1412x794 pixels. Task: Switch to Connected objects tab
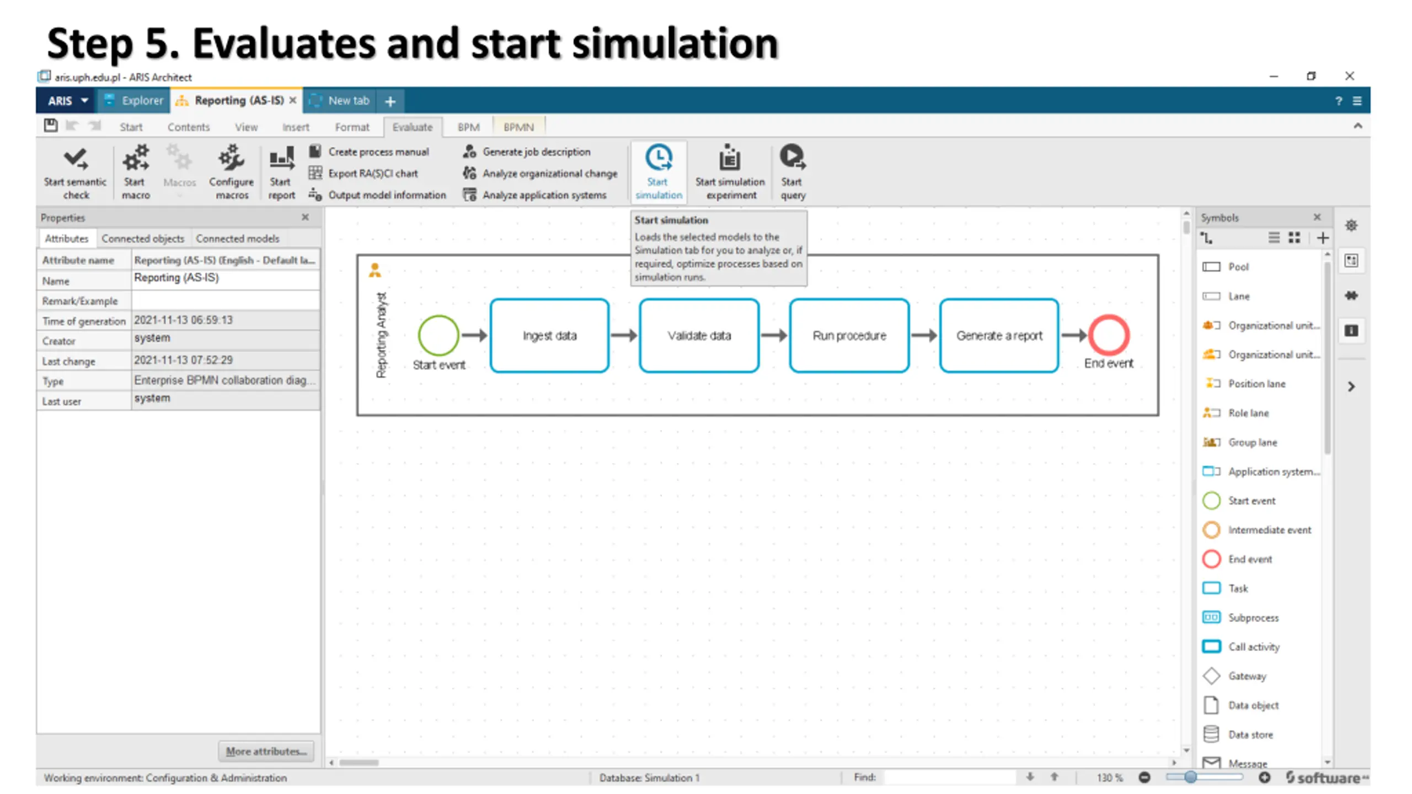click(x=142, y=238)
